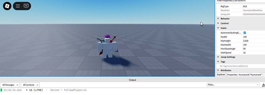Click the FollowPlayer:44 script link
The height and width of the screenshot is (95, 265).
pyautogui.click(x=75, y=90)
